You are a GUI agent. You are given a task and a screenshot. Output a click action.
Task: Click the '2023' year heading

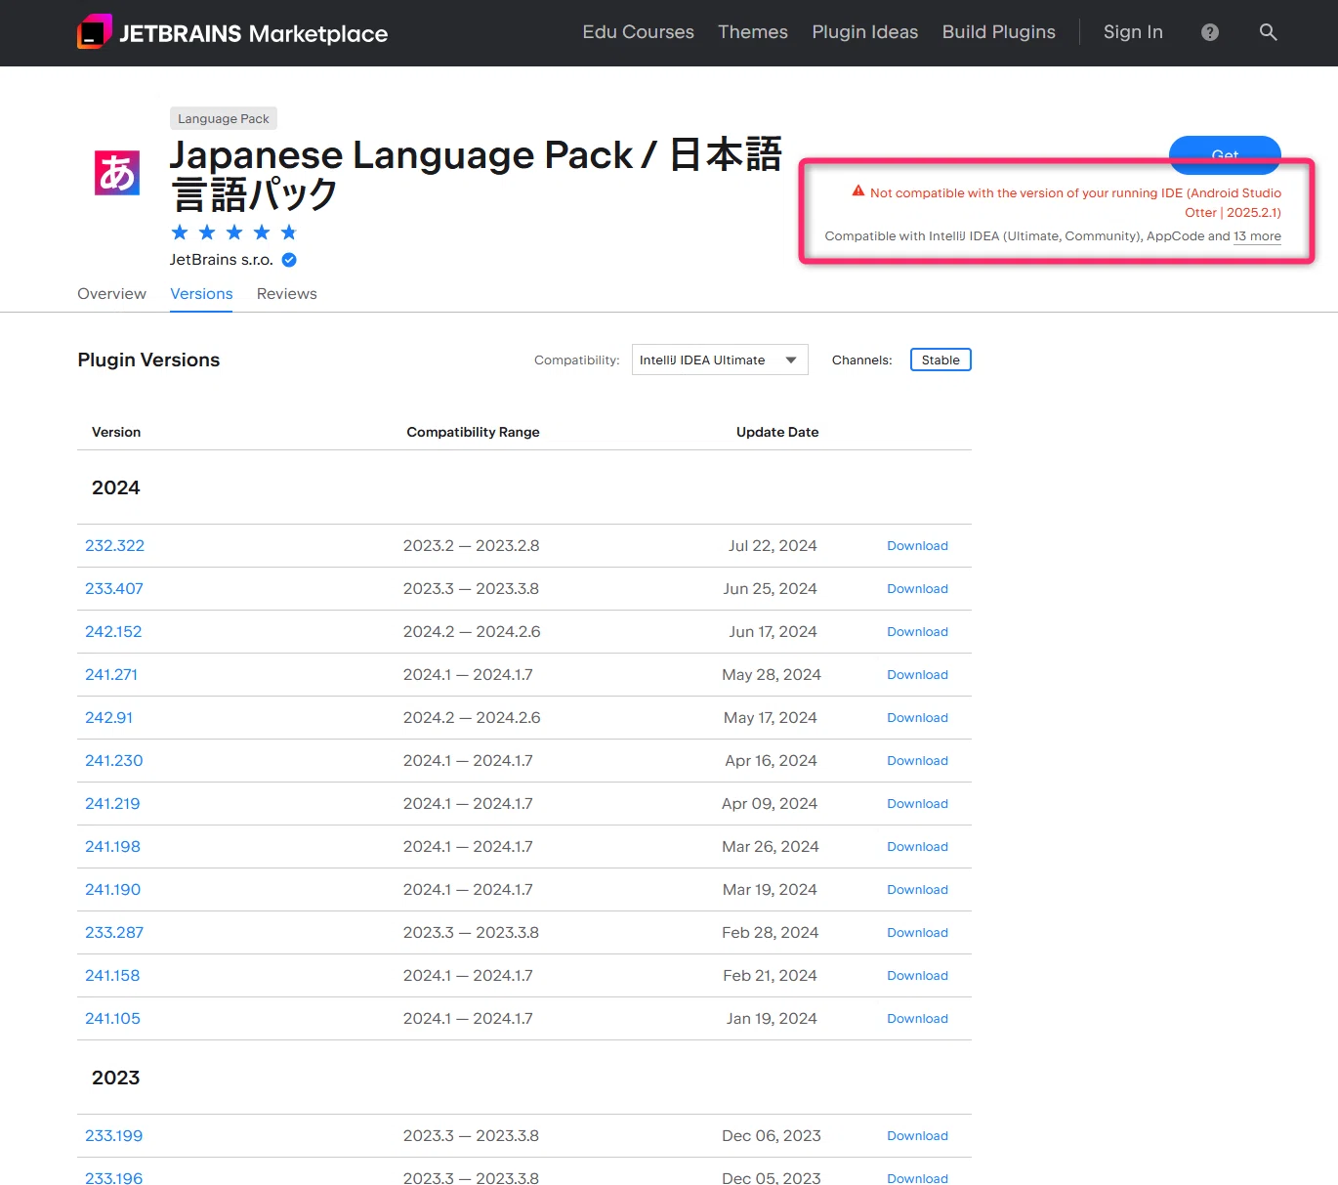115,1078
